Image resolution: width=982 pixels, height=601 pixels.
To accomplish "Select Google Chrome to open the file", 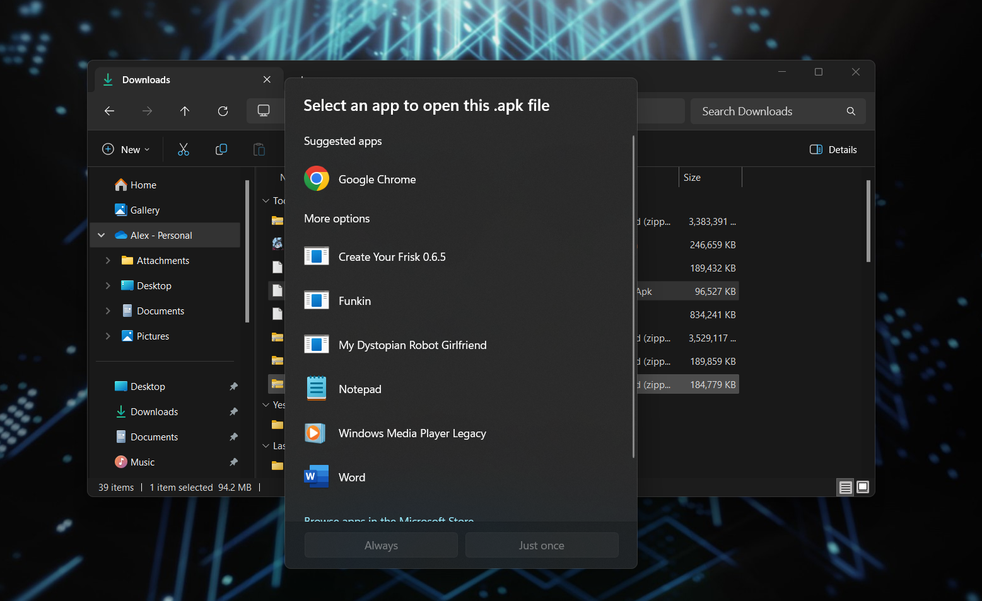I will (x=460, y=179).
